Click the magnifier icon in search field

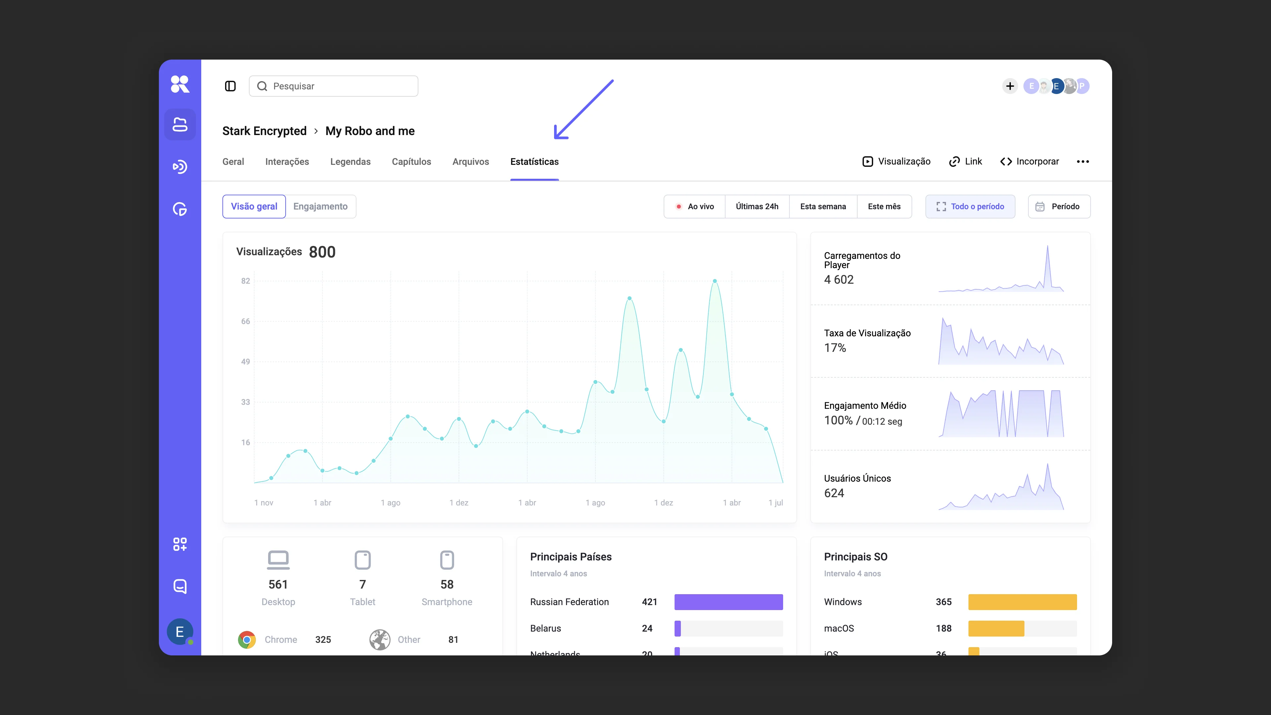[x=262, y=86]
